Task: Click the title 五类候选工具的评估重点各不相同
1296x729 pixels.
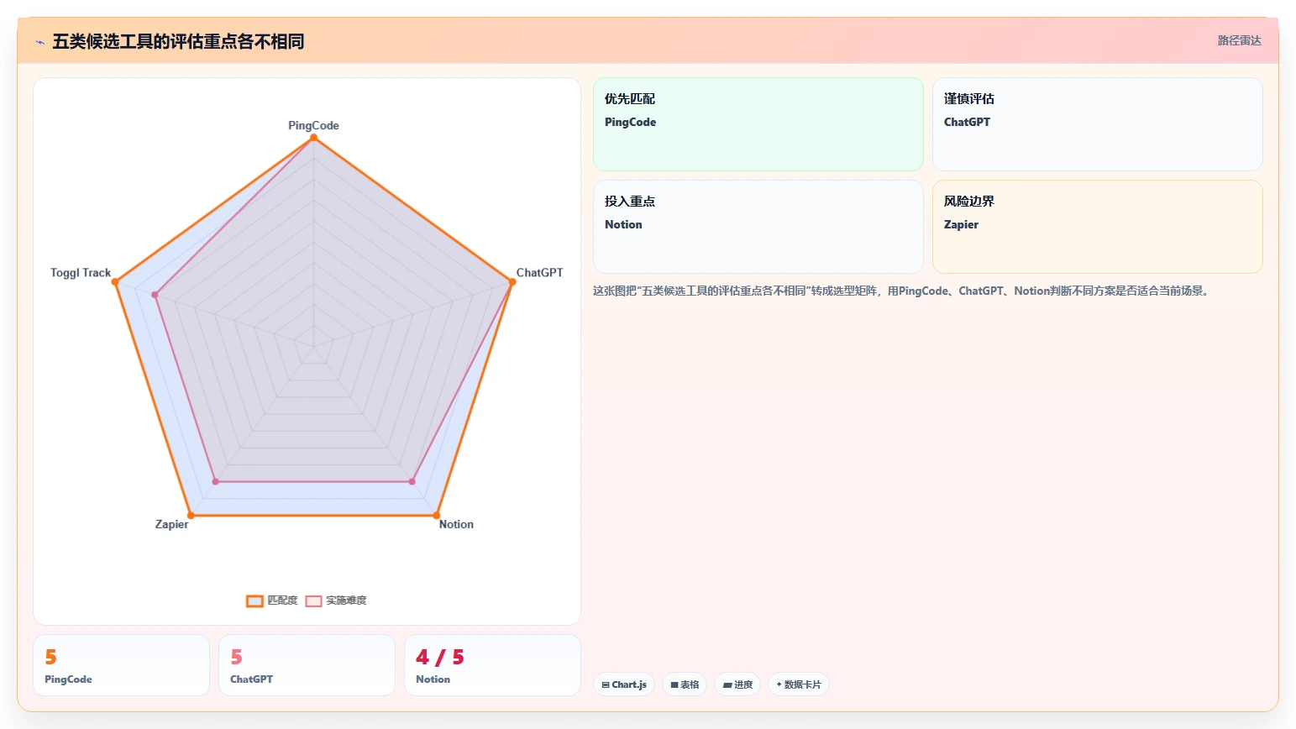Action: tap(178, 41)
